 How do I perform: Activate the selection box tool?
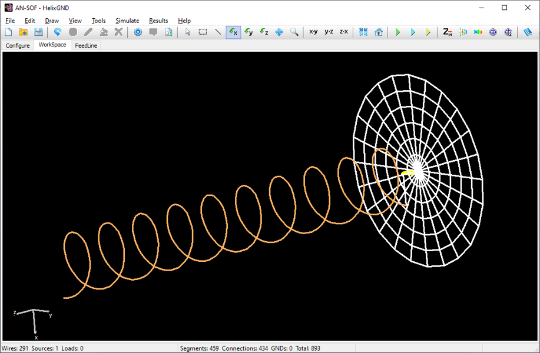click(x=203, y=32)
